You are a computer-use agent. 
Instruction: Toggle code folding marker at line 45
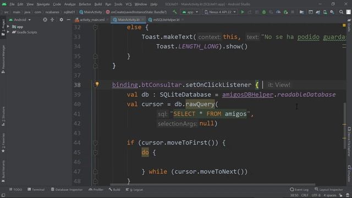coord(95,152)
